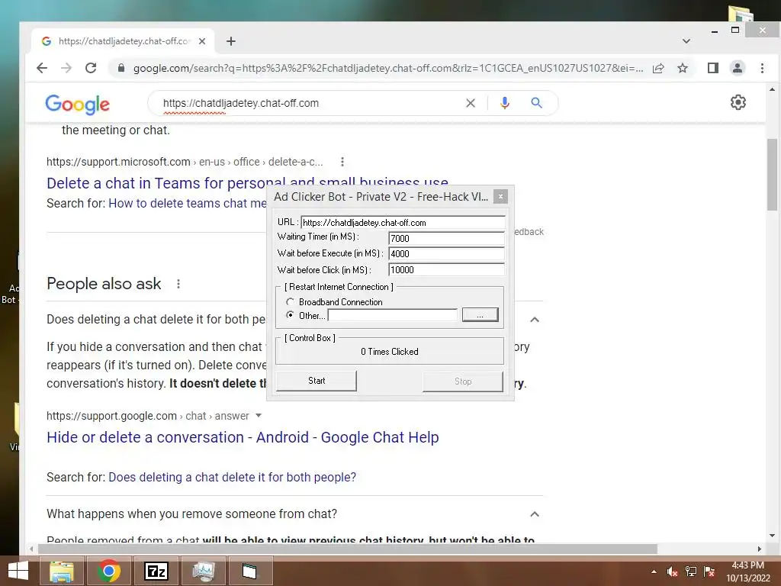Share this page from address bar

(x=658, y=68)
